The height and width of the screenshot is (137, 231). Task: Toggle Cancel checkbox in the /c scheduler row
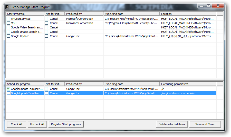coord(46,89)
